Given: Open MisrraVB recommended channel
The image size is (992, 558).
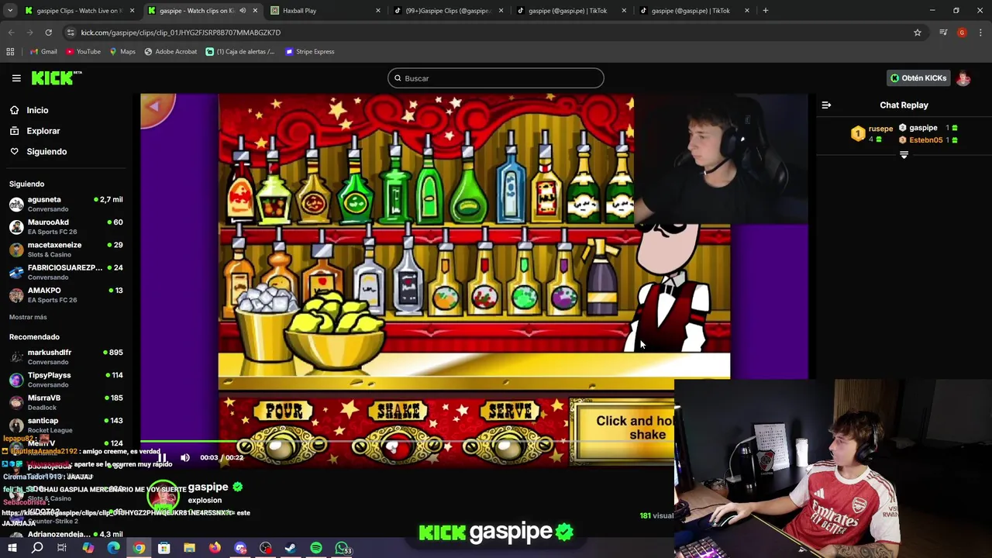Looking at the screenshot, I should [66, 402].
